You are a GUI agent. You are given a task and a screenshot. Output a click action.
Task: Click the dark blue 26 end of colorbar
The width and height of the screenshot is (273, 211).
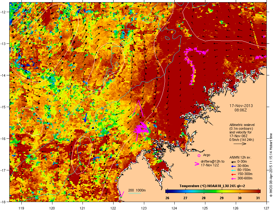point(167,191)
